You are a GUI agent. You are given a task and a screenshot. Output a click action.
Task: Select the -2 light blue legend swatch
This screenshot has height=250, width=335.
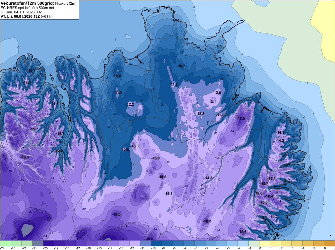[243, 243]
